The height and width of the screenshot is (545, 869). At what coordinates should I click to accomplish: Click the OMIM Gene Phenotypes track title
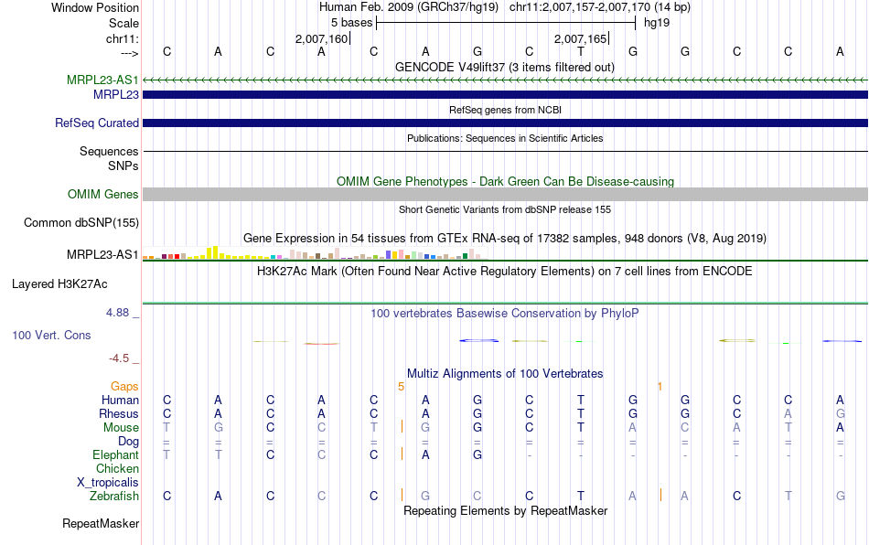click(505, 182)
